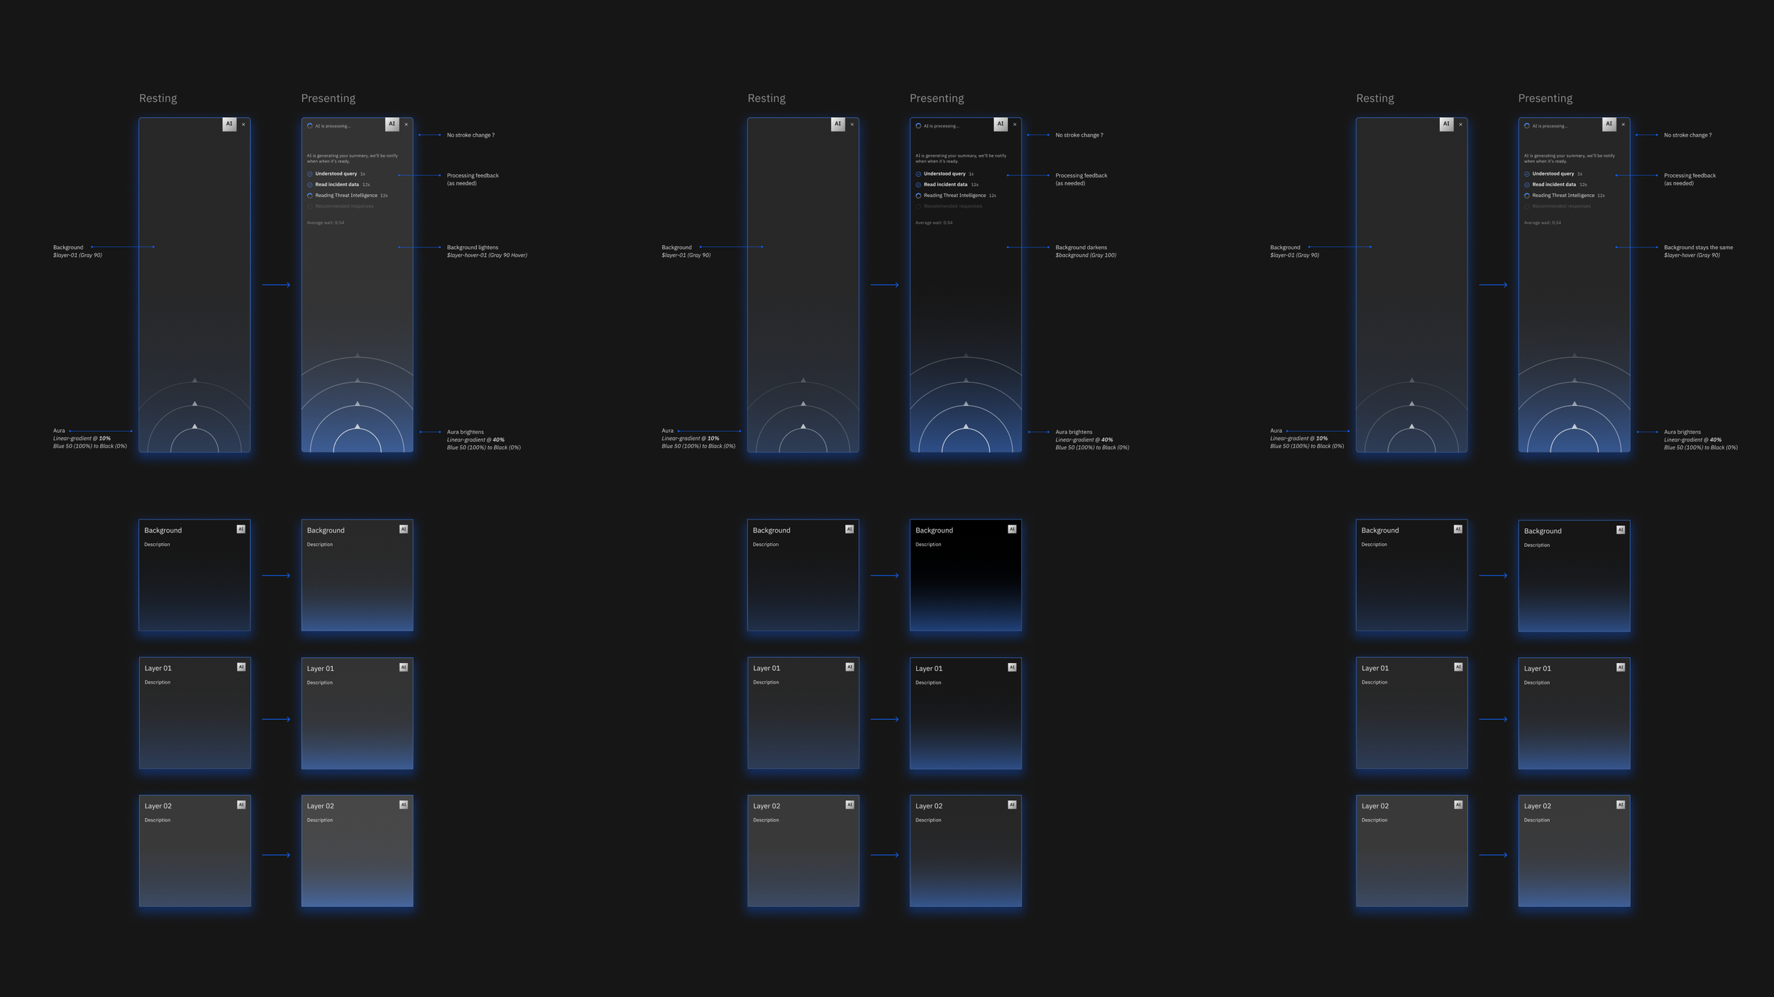Screen dimensions: 1774x997
Task: Click Understood query checkmark in "Background lightens" panel
Action: 309,174
